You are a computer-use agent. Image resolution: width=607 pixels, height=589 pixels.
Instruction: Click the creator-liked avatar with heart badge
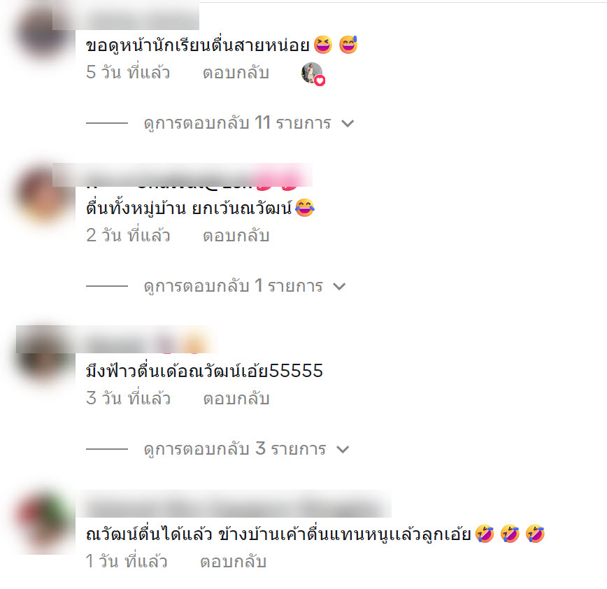(x=313, y=73)
